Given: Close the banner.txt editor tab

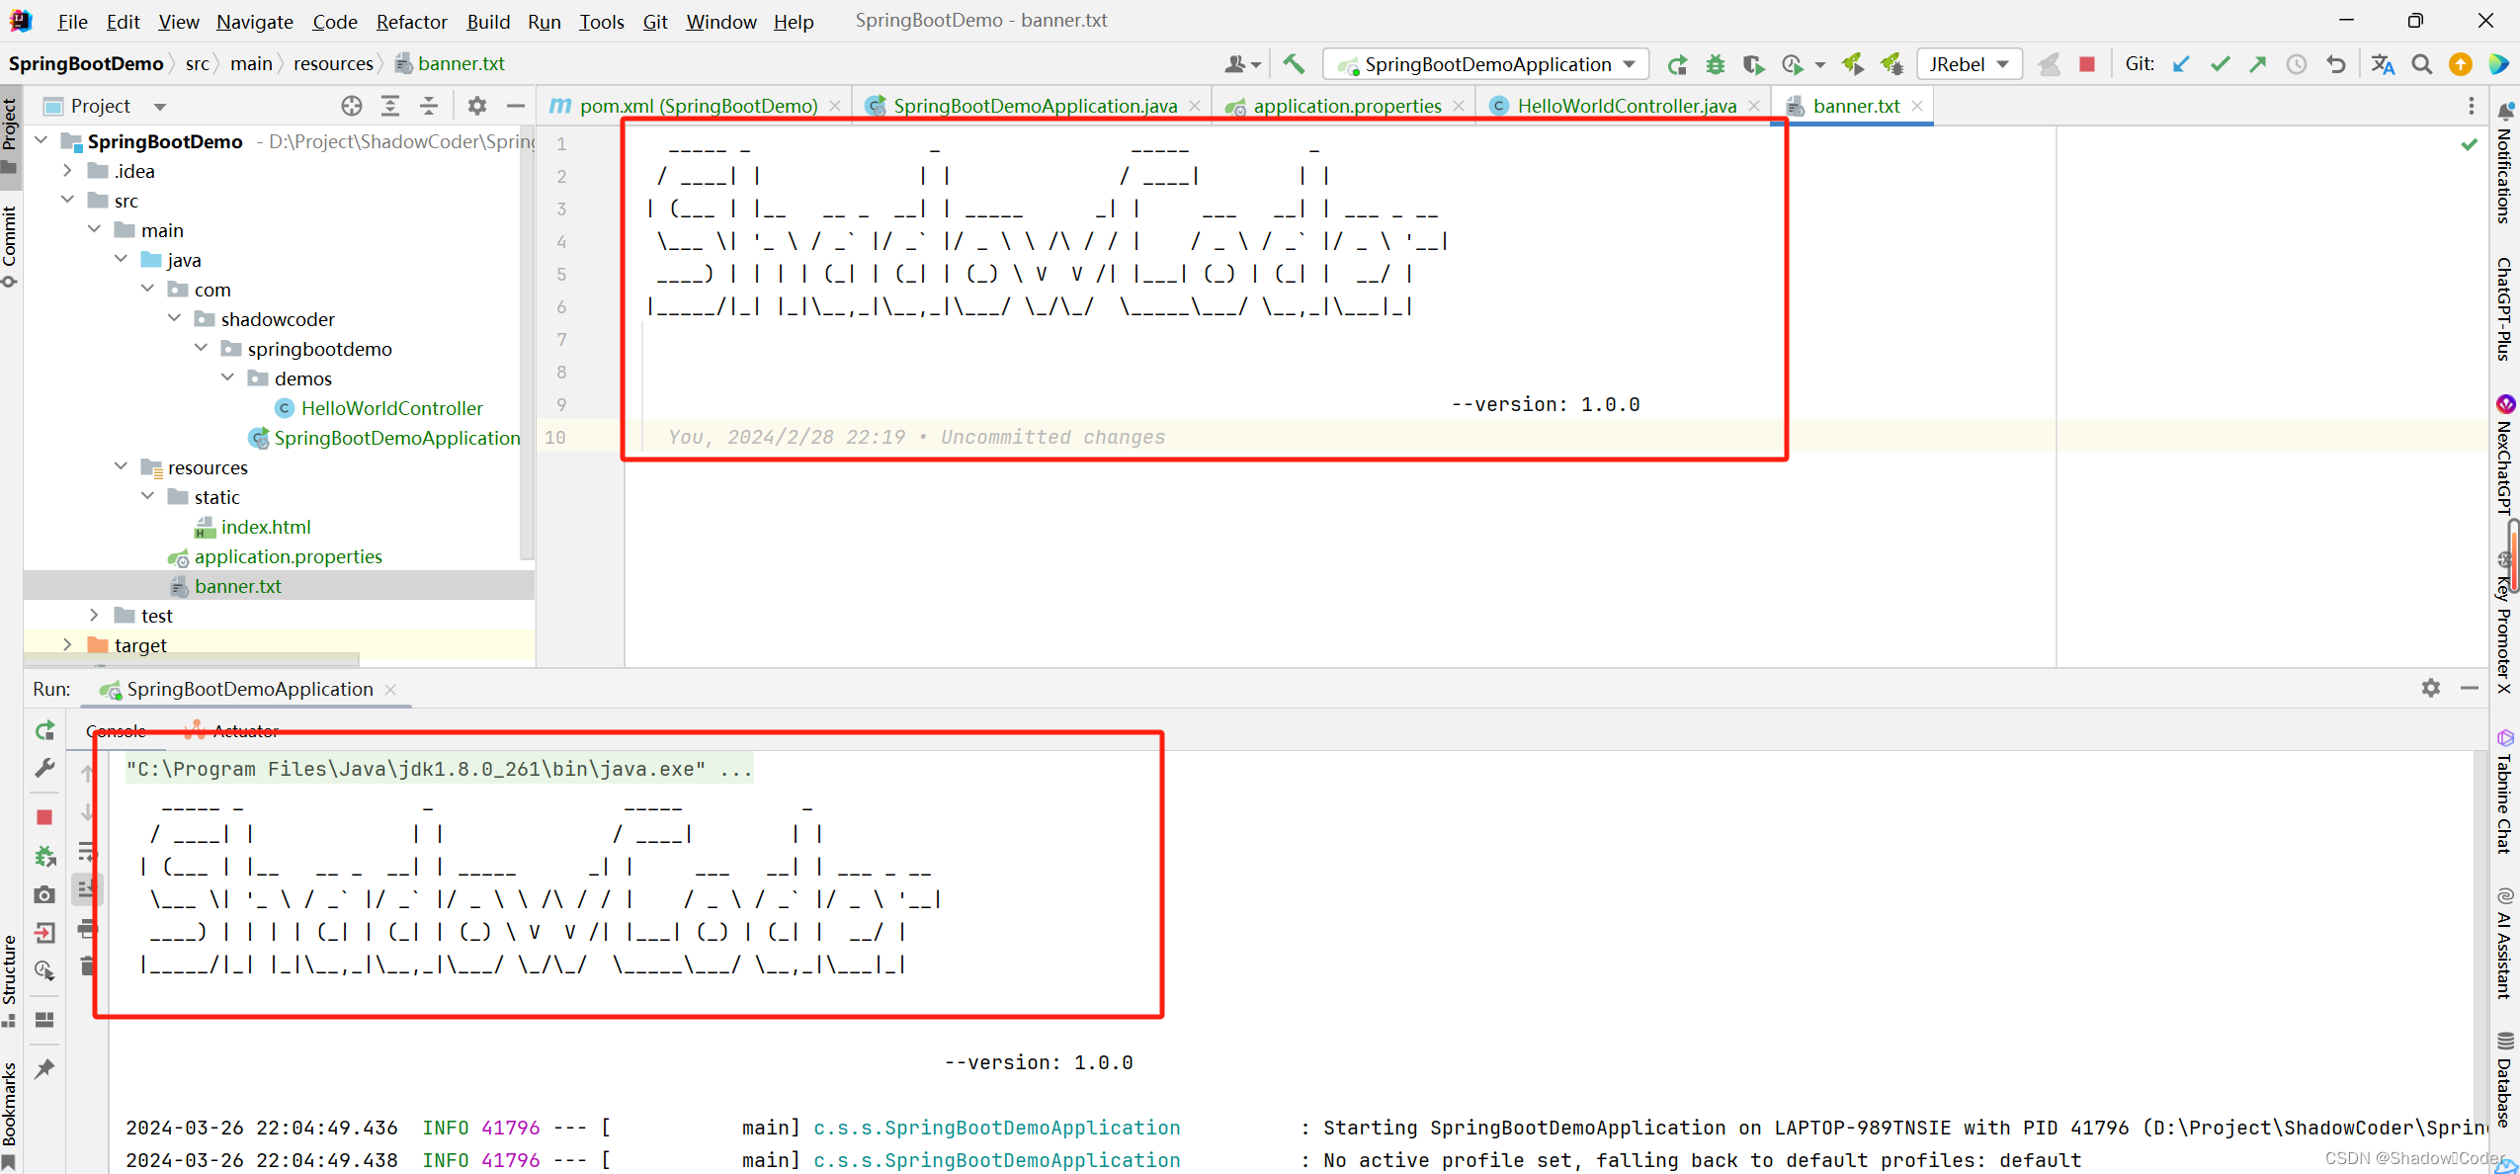Looking at the screenshot, I should click(1917, 106).
